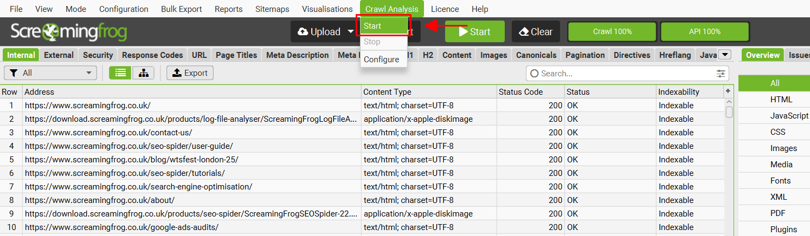Click the plus icon to add columns
The width and height of the screenshot is (810, 236).
(728, 92)
